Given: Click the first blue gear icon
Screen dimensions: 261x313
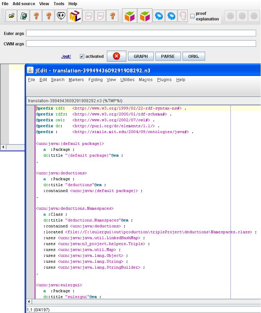Looking at the screenshot, I should click(x=159, y=16).
